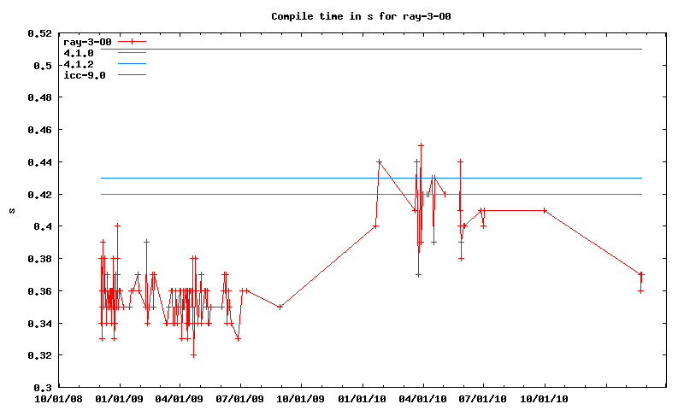
Task: Click the 0.52 y-axis tick label
Action: click(x=39, y=33)
